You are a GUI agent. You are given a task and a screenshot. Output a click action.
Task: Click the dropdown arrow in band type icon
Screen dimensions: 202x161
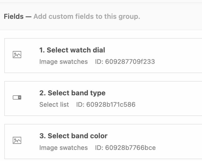[20, 97]
